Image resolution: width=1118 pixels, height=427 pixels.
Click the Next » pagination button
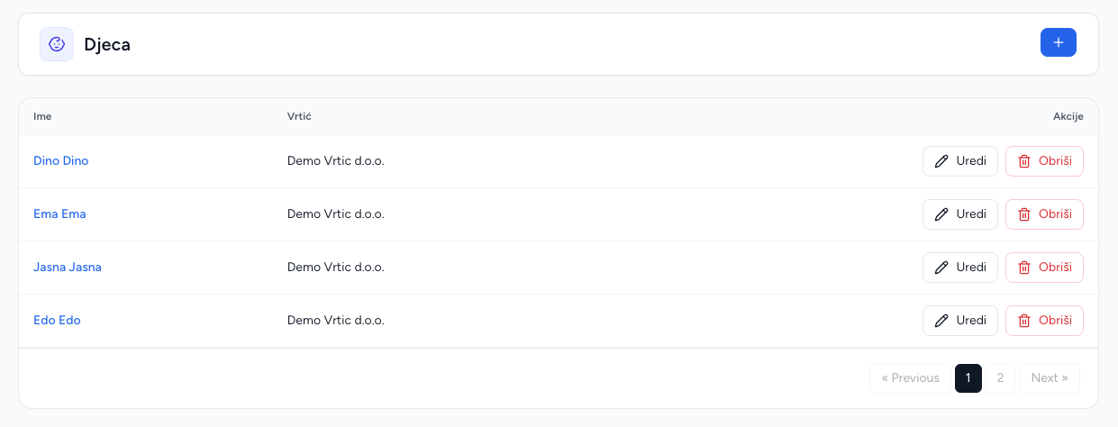tap(1050, 378)
